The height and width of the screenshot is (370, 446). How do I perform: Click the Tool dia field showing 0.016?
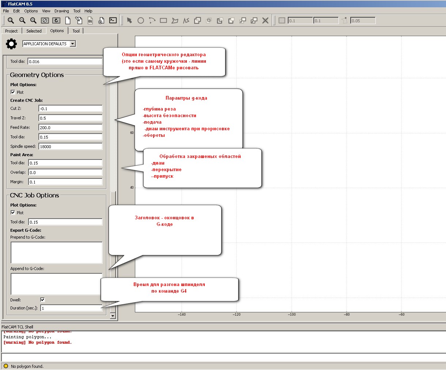[x=65, y=61]
